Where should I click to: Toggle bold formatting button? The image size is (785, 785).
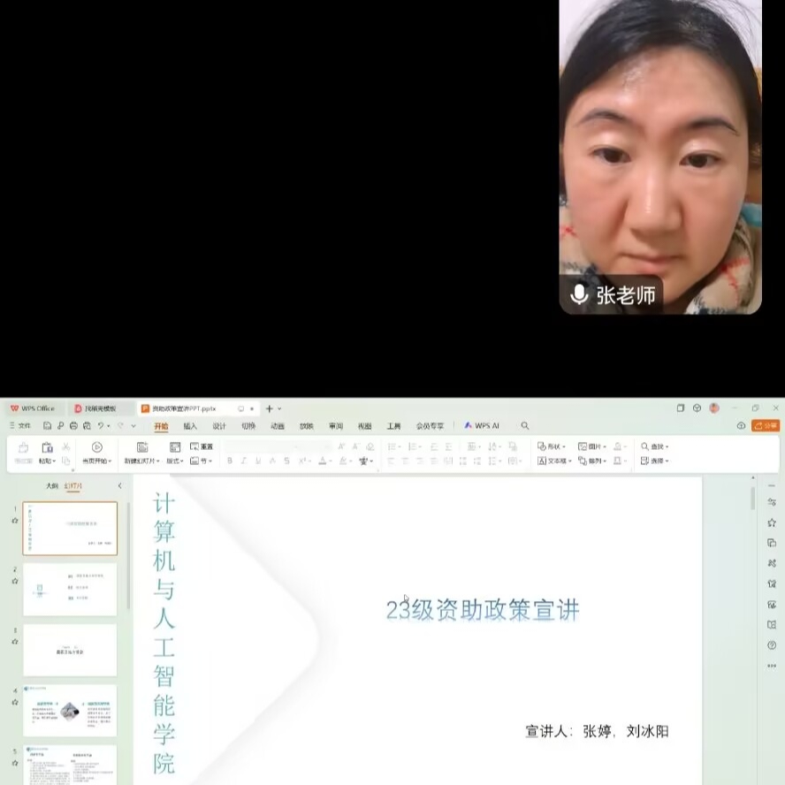point(230,461)
